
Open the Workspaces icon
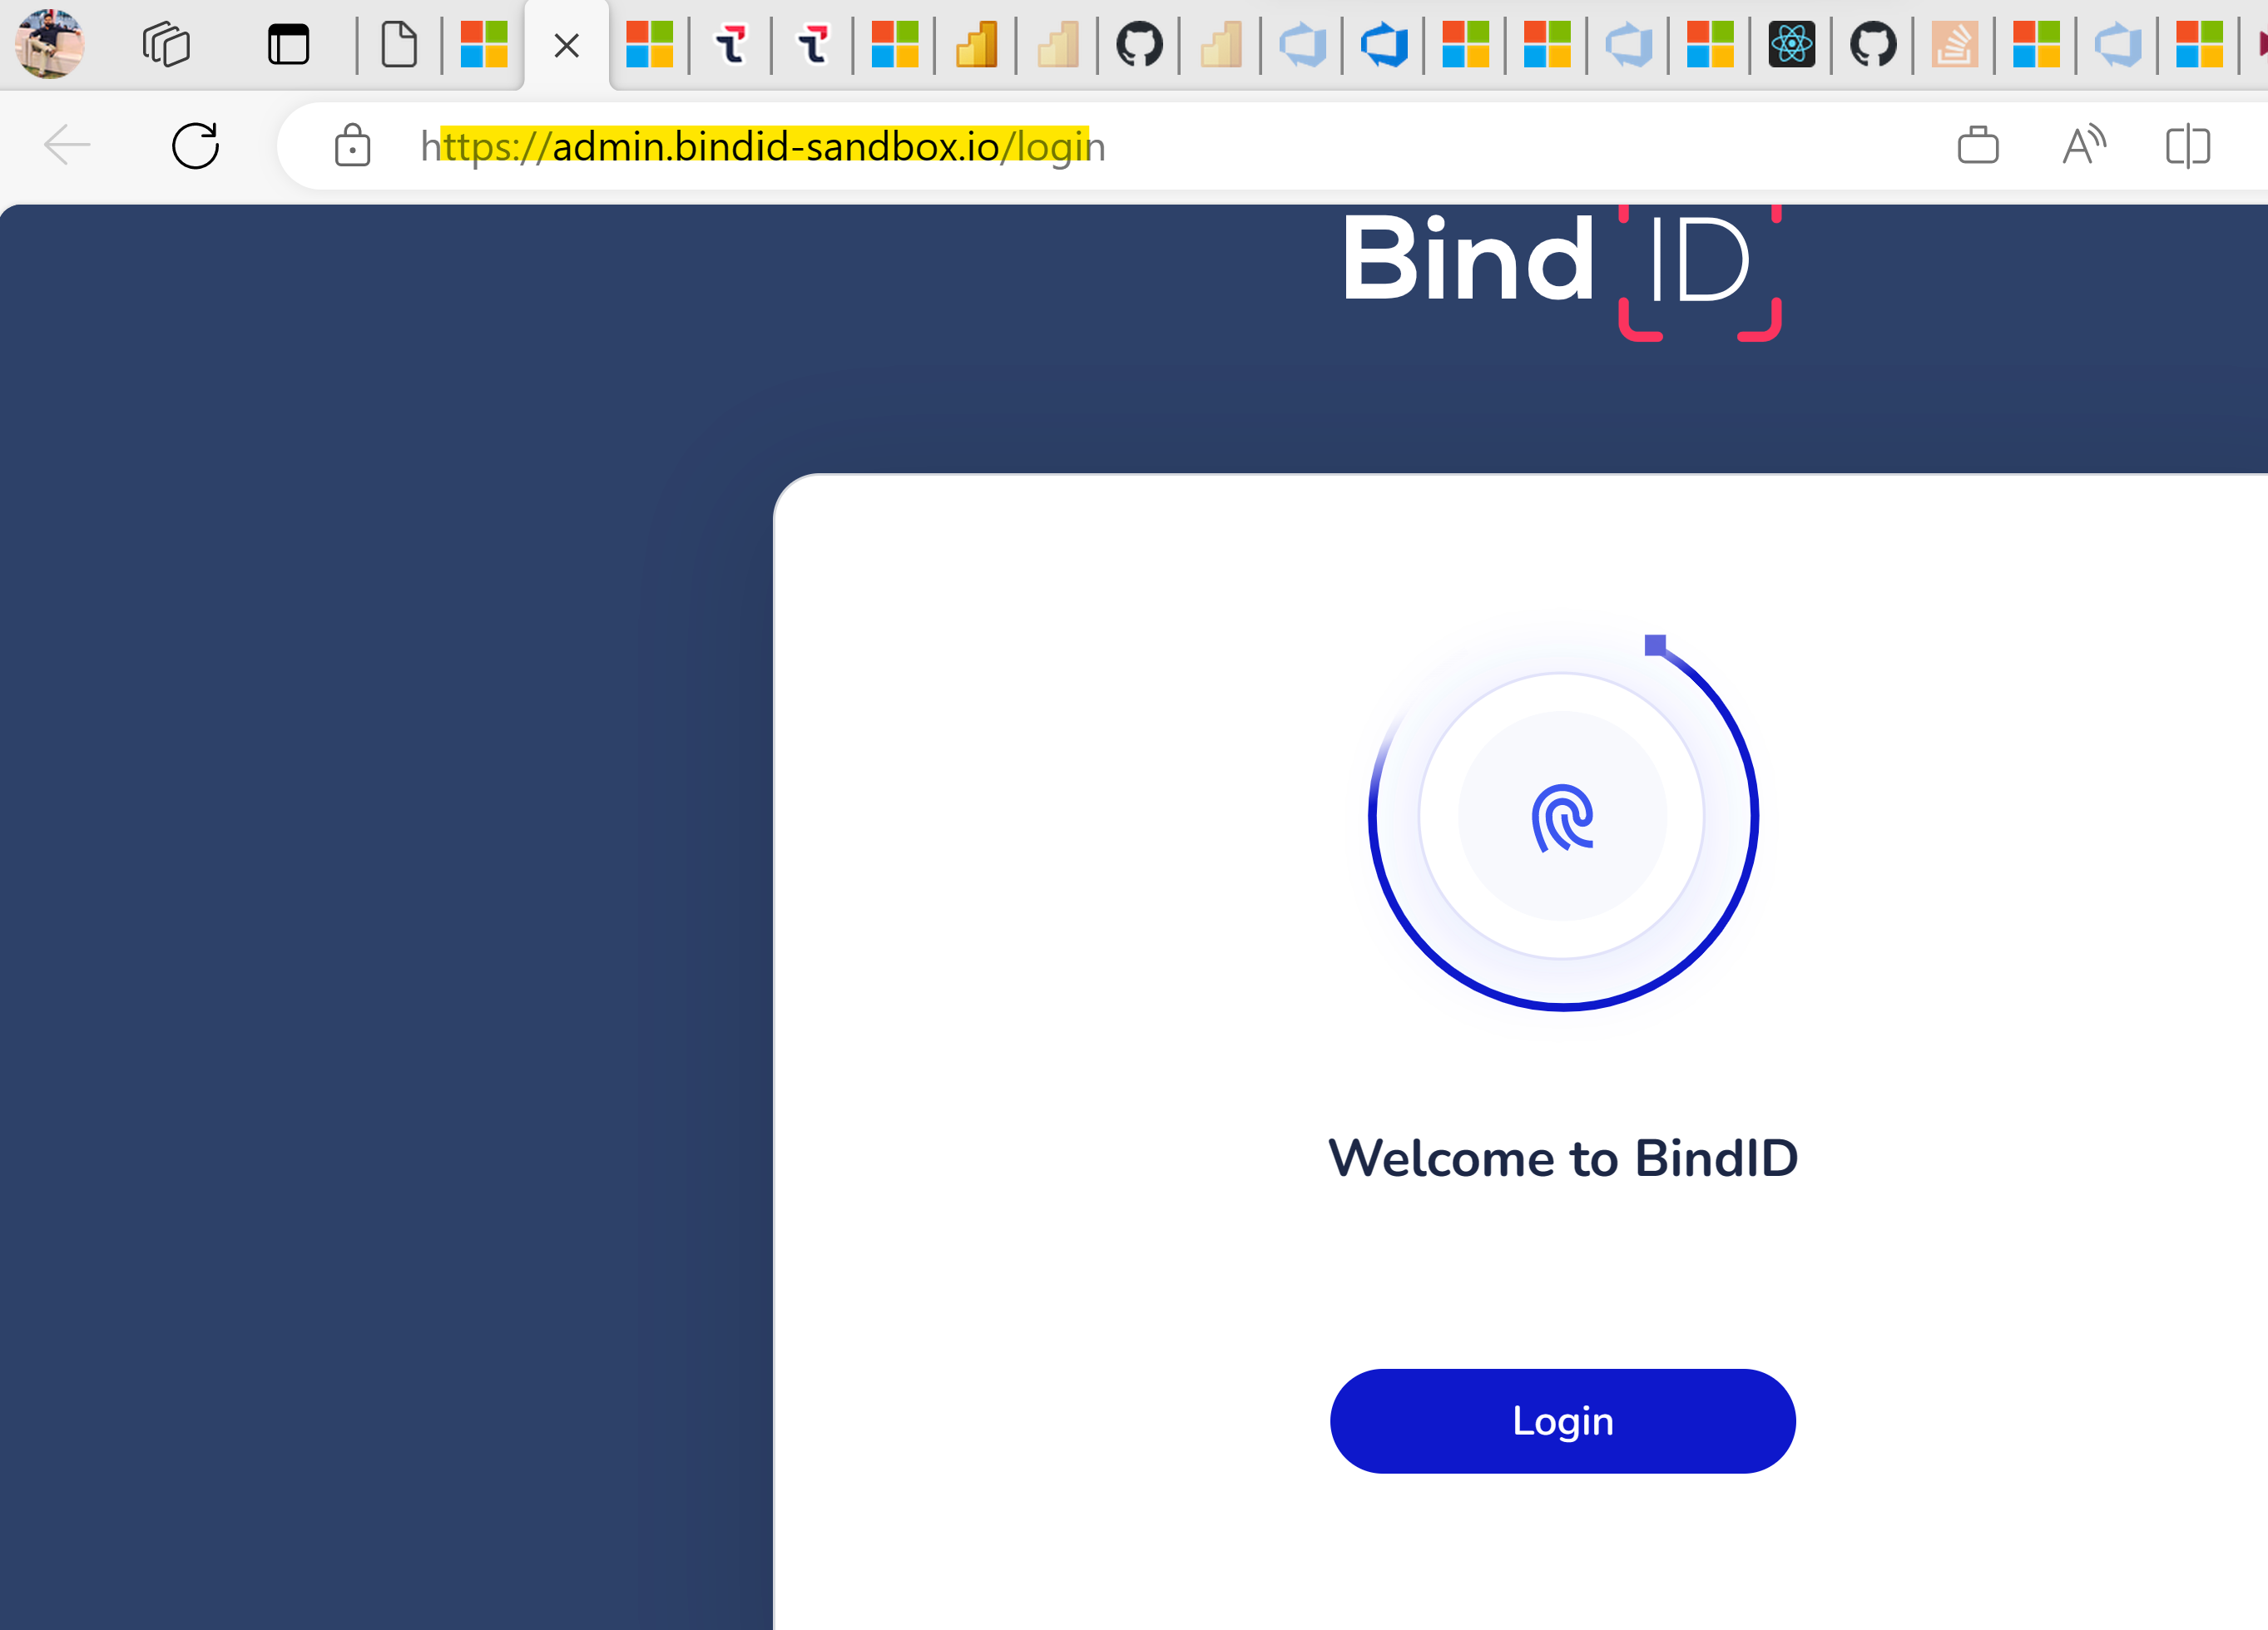tap(166, 45)
